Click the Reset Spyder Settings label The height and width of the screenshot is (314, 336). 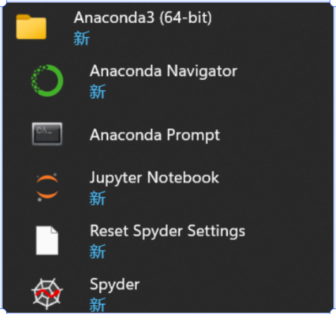(168, 231)
